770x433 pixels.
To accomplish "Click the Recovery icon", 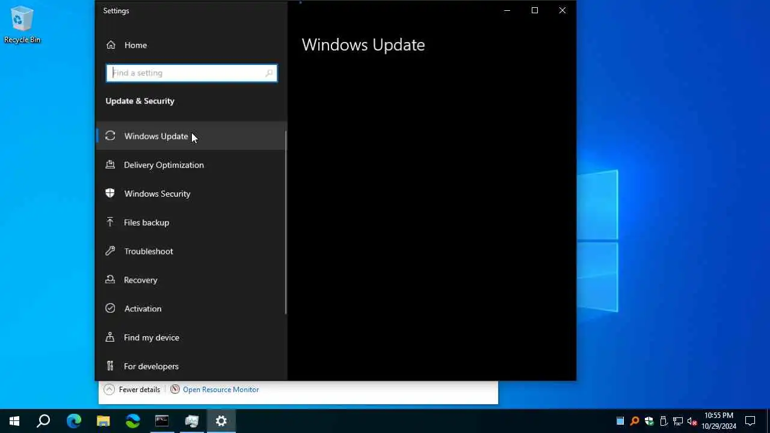I will coord(110,280).
